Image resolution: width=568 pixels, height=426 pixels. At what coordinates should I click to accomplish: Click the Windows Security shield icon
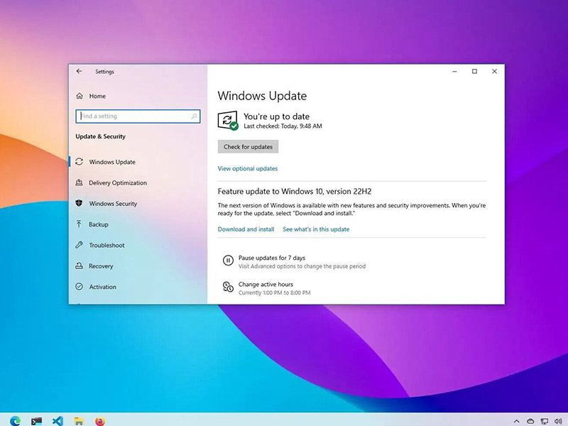tap(79, 203)
